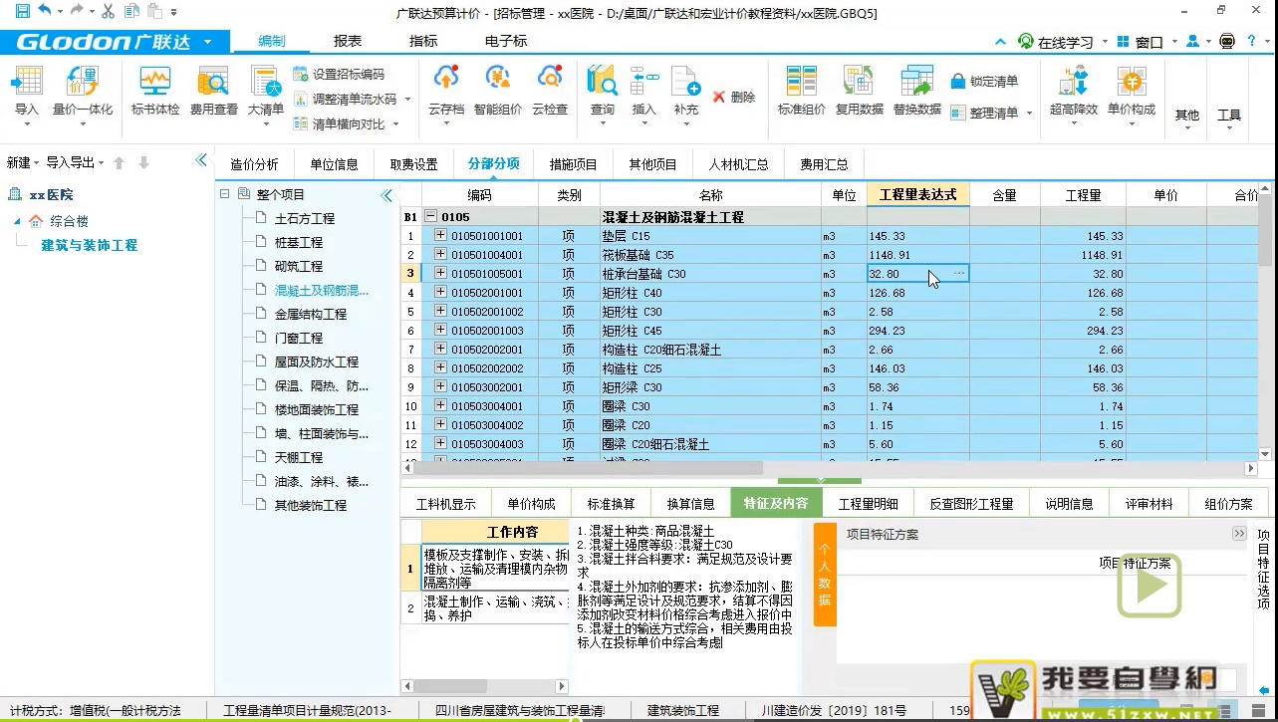
Task: Select 土石方工程 tree item
Action: click(x=304, y=219)
